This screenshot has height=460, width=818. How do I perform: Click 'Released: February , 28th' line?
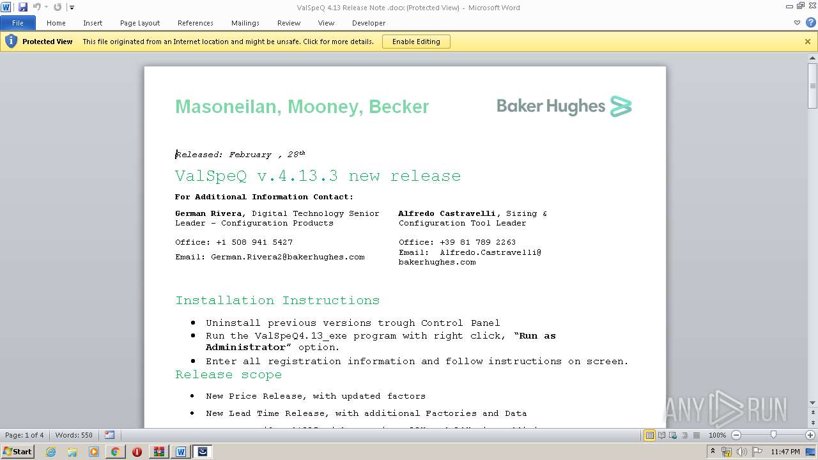click(x=240, y=155)
